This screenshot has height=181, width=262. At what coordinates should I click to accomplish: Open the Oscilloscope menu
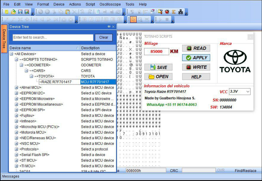click(x=111, y=4)
